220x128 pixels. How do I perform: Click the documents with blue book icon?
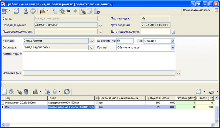(47, 92)
